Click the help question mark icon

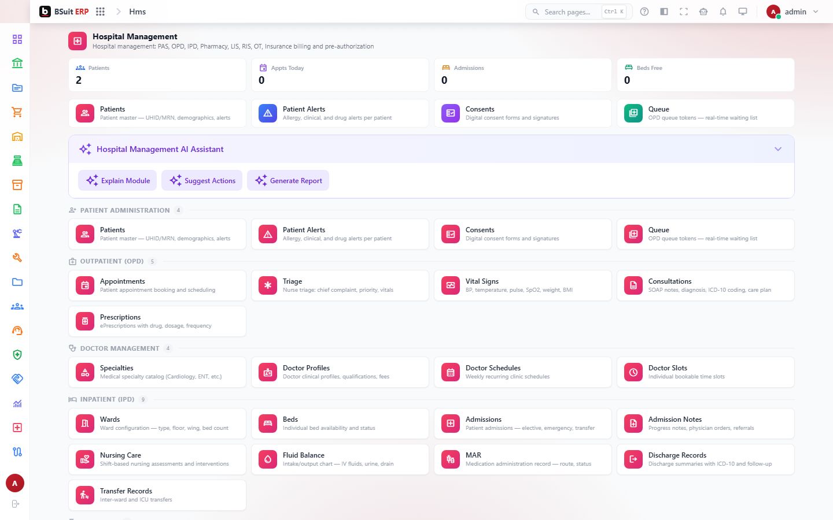click(x=644, y=12)
